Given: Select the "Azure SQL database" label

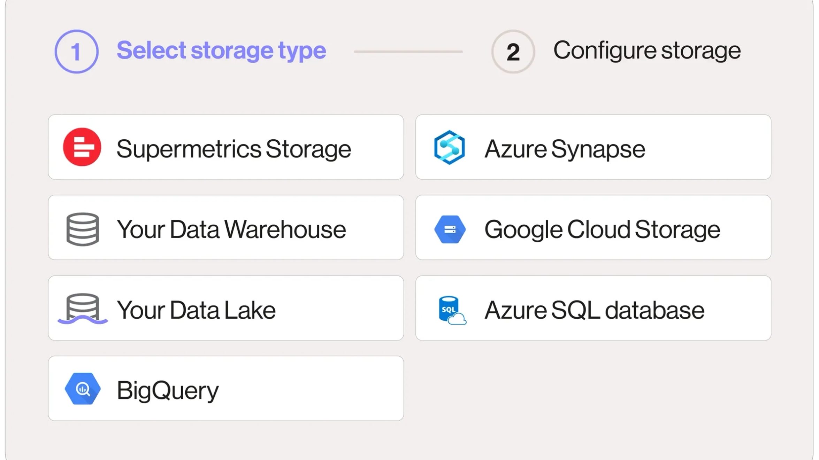Looking at the screenshot, I should point(594,310).
